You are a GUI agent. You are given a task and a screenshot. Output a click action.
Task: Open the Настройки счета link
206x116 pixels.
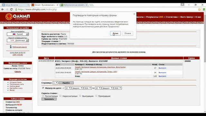16,88
